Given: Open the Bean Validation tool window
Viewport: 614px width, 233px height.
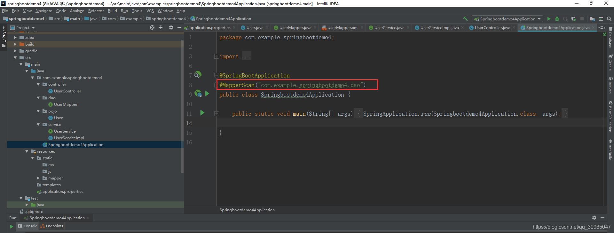Looking at the screenshot, I should [610, 117].
